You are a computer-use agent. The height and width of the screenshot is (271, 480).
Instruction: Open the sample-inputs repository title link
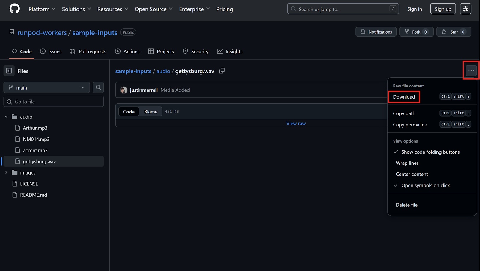click(95, 33)
